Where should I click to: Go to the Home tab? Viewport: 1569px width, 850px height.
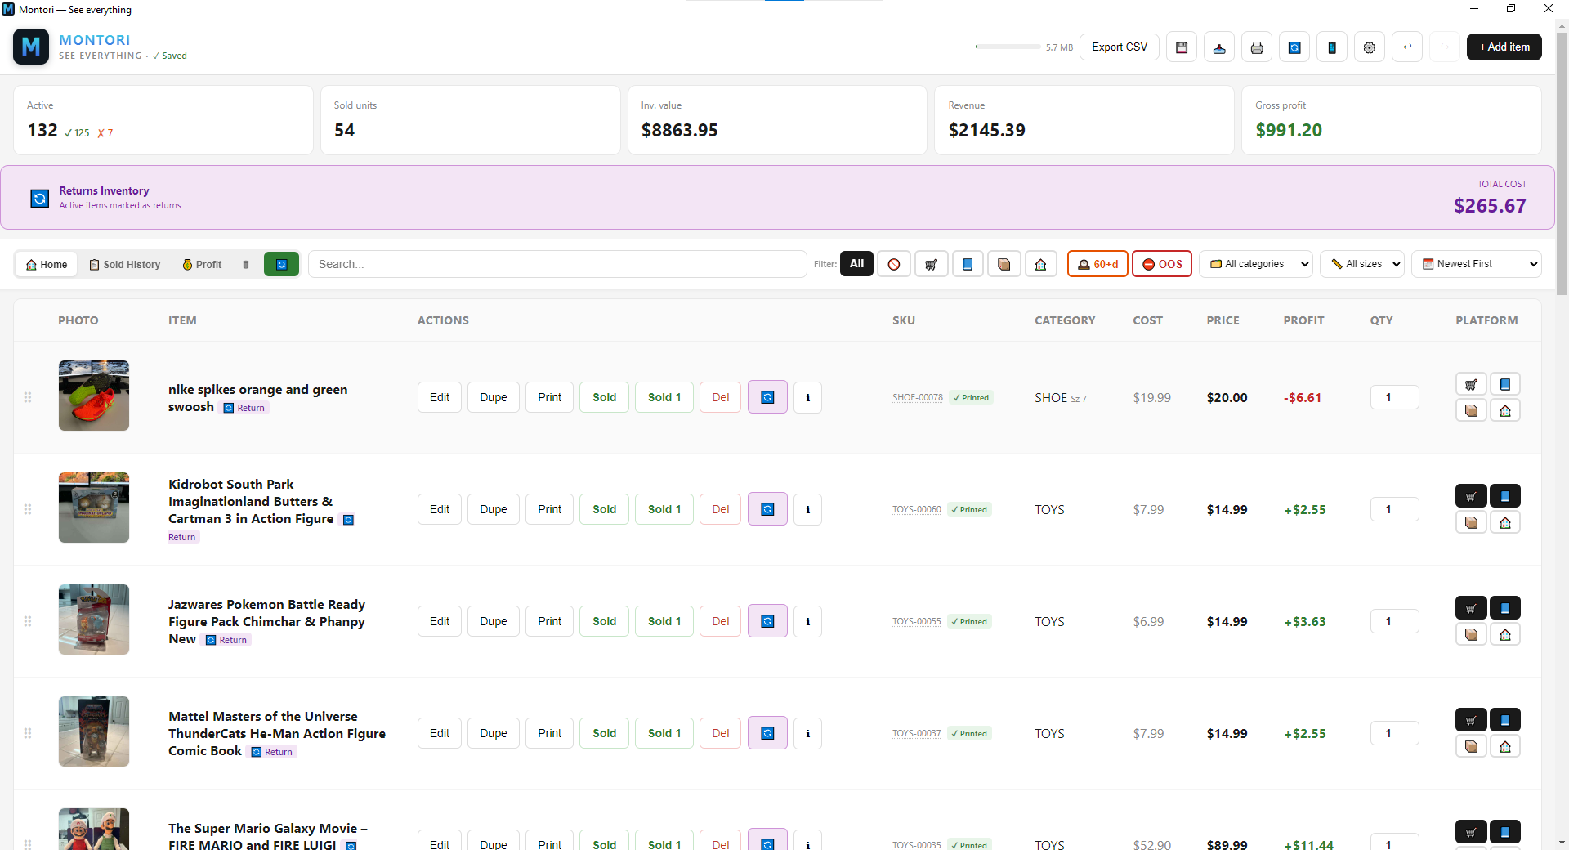[47, 265]
